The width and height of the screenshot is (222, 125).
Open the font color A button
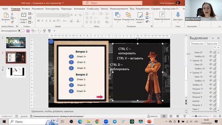click(x=78, y=21)
